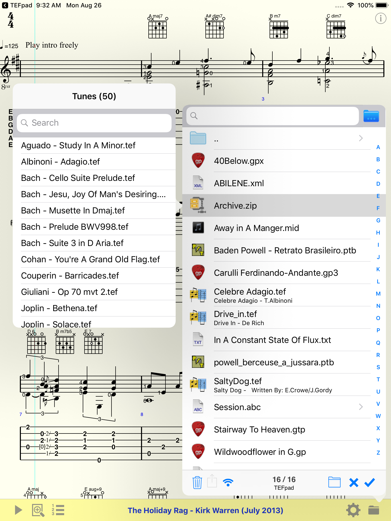Tap the Stairway To Heaven Guitar Pro icon
This screenshot has height=521, width=391.
198,429
